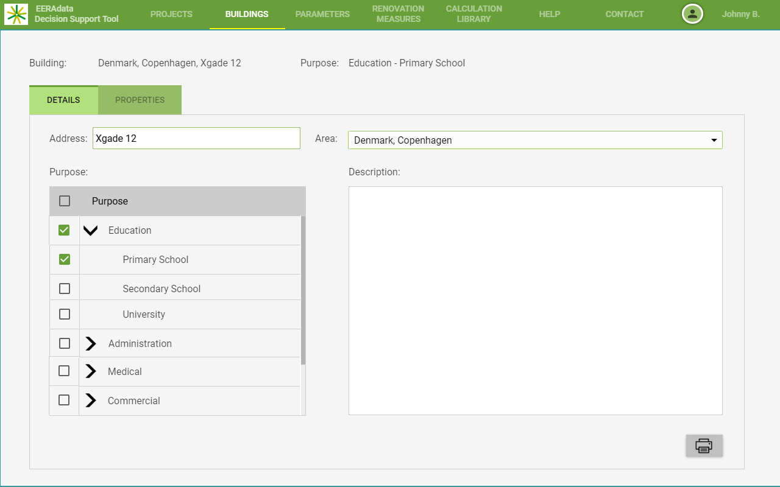Toggle the Purpose header select-all checkbox
This screenshot has width=780, height=487.
[65, 201]
